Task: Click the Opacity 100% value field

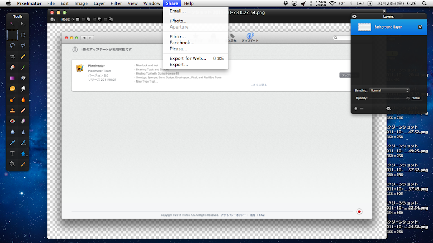Action: click(x=416, y=98)
